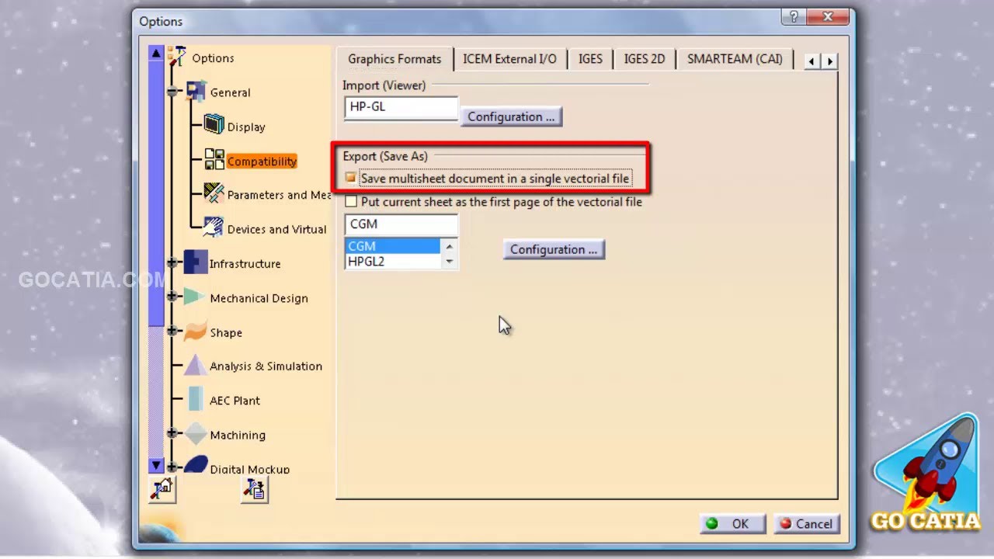The height and width of the screenshot is (559, 994).
Task: Click the General category icon
Action: (x=196, y=92)
